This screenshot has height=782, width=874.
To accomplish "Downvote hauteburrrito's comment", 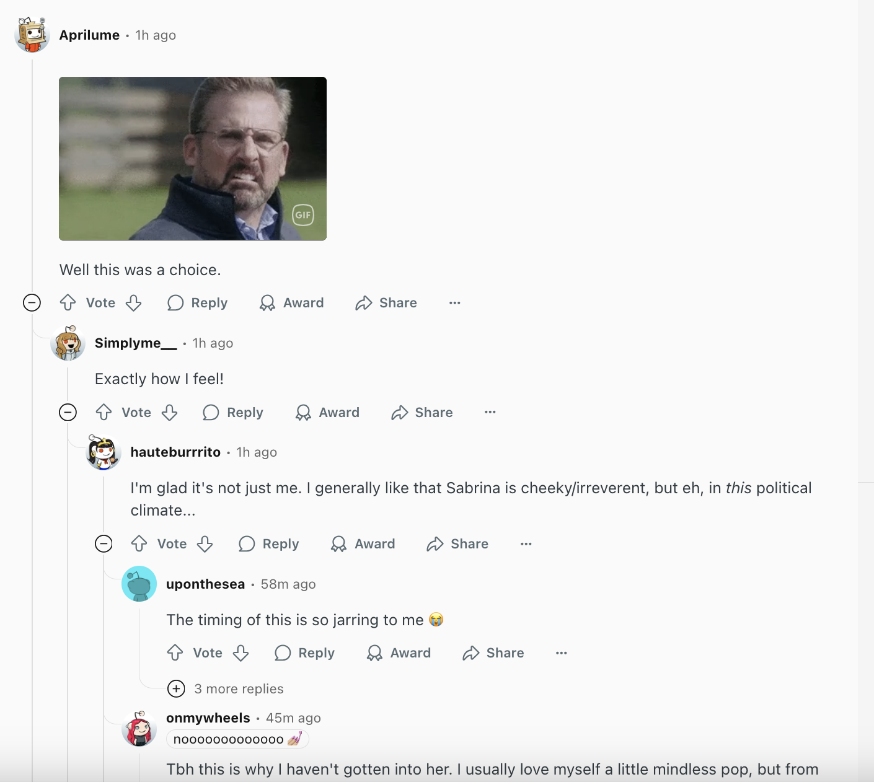I will [x=205, y=543].
